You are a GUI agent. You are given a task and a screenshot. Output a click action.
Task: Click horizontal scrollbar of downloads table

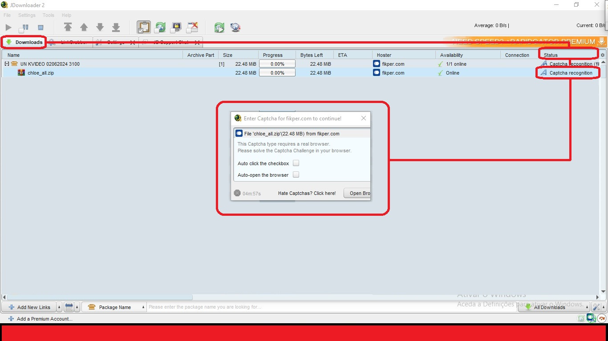(x=100, y=297)
